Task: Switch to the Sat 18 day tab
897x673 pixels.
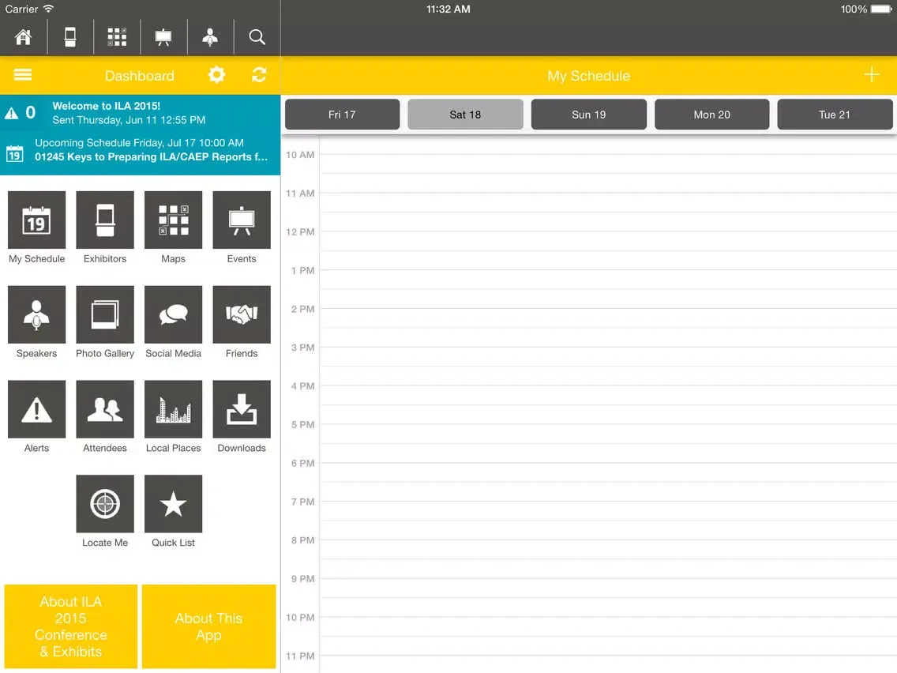Action: (465, 115)
